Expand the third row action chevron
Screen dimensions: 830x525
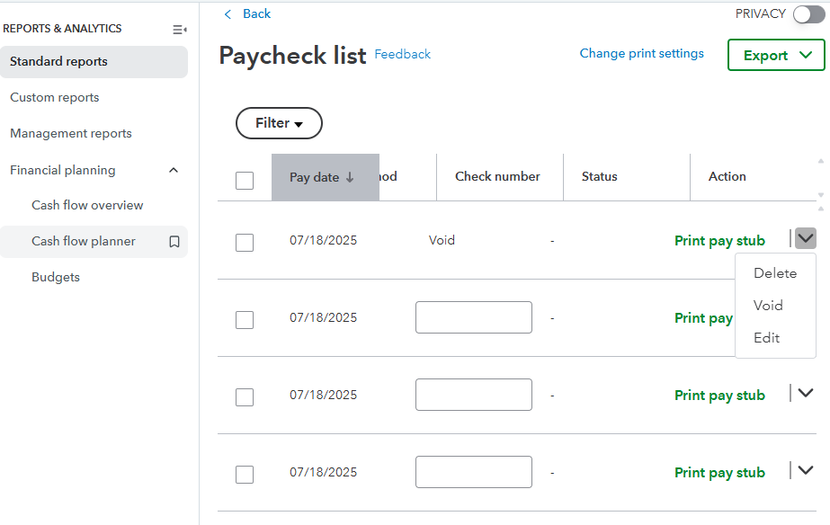806,393
